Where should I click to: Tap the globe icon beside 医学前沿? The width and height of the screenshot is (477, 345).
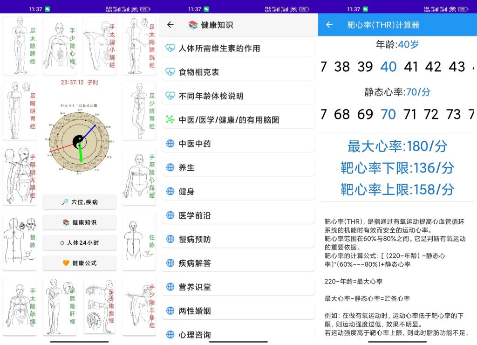click(x=170, y=215)
